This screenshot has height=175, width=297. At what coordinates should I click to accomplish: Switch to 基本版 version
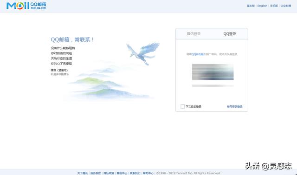[251, 6]
